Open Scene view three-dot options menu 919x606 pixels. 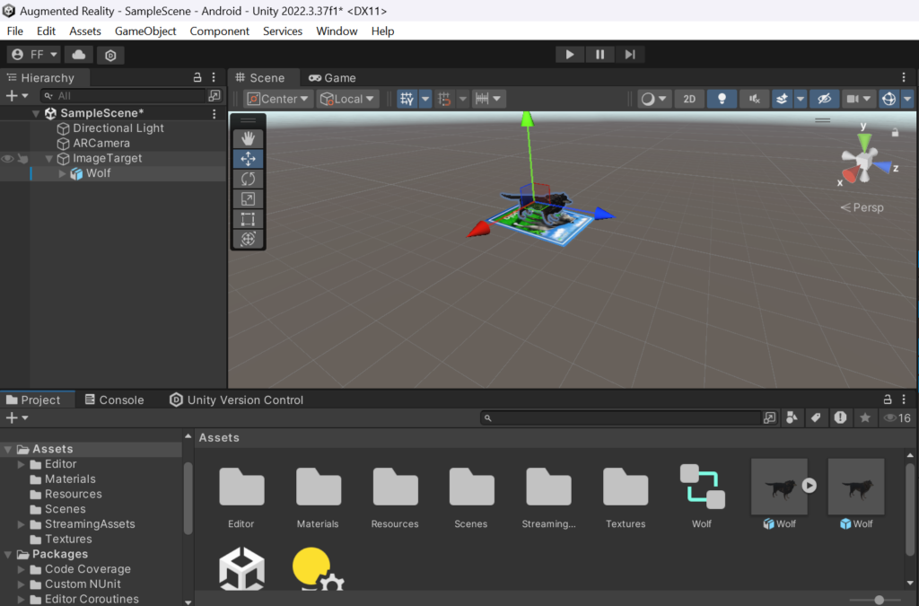pyautogui.click(x=904, y=77)
